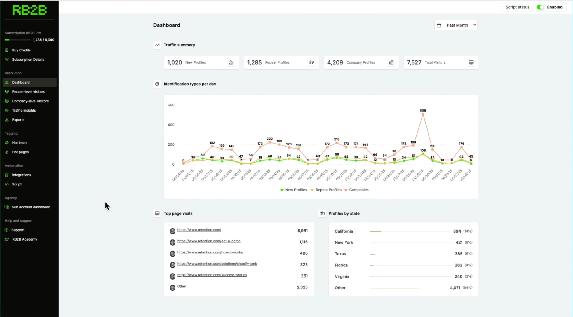Click the Traffic summary trend icon
The height and width of the screenshot is (317, 573).
pos(157,45)
